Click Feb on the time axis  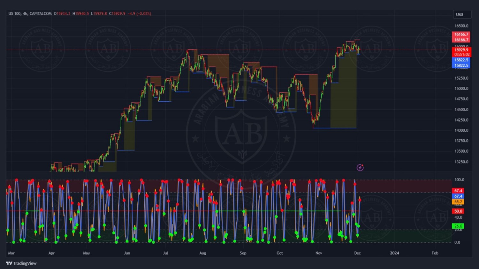coord(435,253)
